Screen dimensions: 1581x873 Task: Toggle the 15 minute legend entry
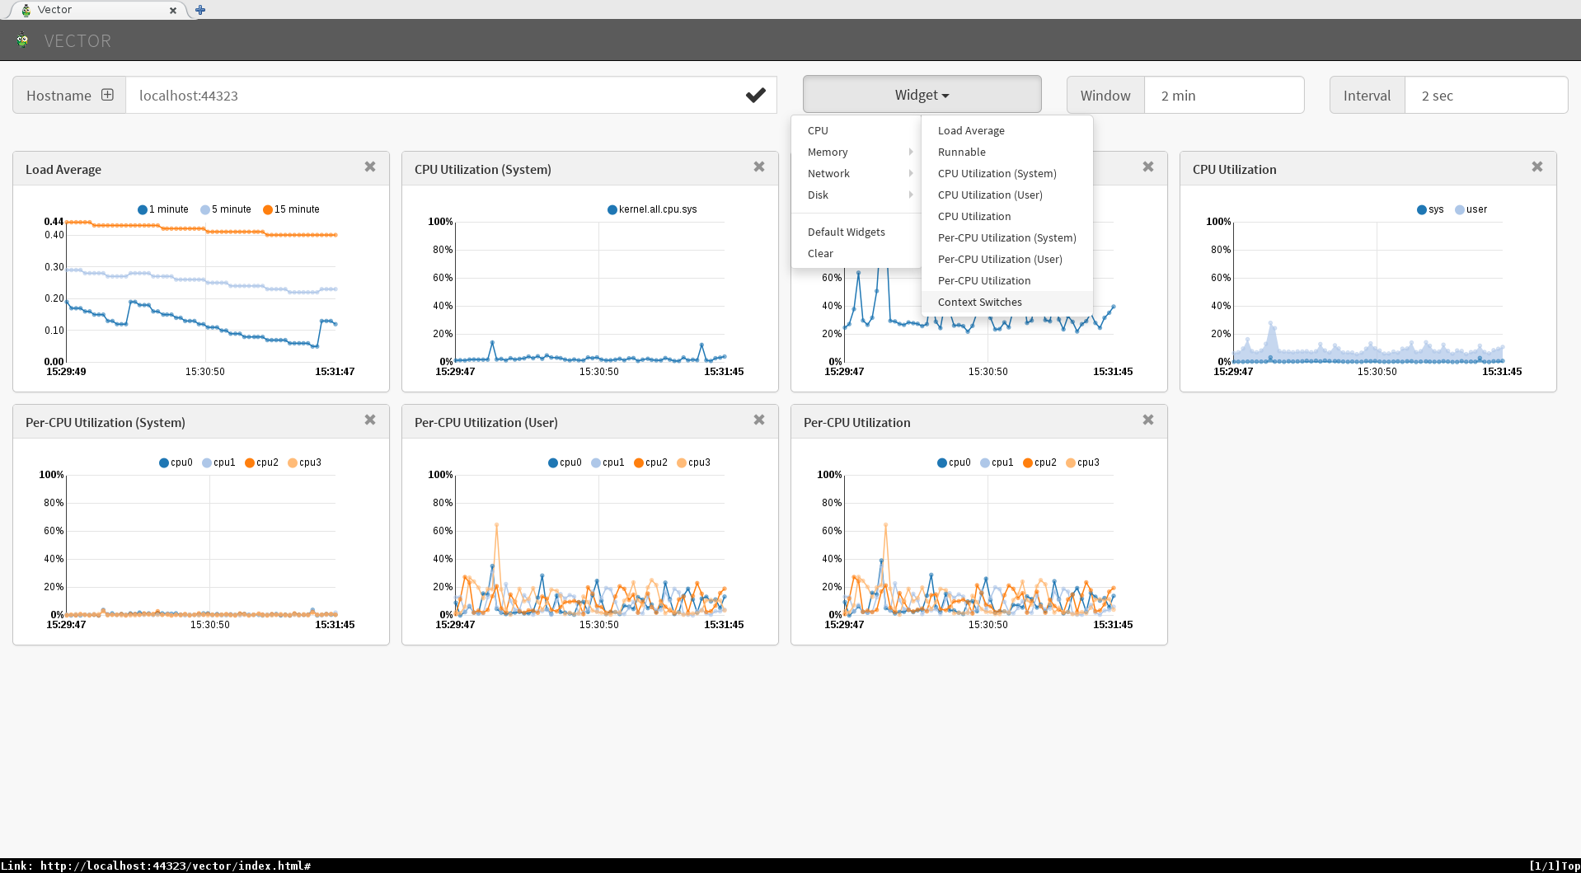click(x=291, y=209)
